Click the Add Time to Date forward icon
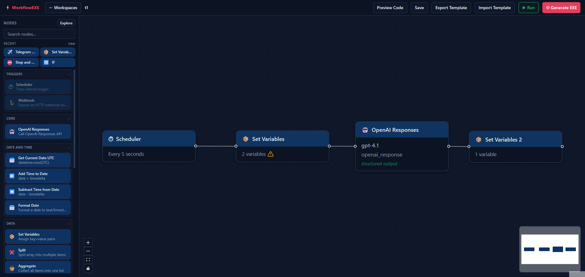This screenshot has height=277, width=585. click(12, 176)
